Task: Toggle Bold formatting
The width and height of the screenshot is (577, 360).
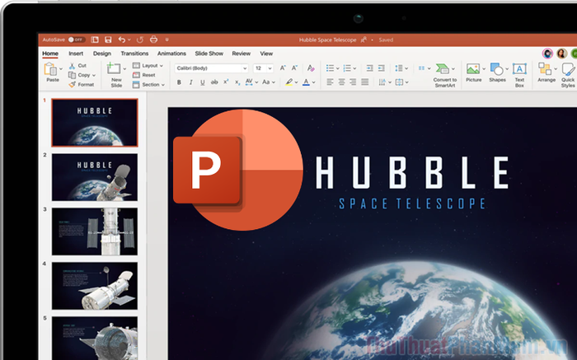Action: pyautogui.click(x=179, y=82)
